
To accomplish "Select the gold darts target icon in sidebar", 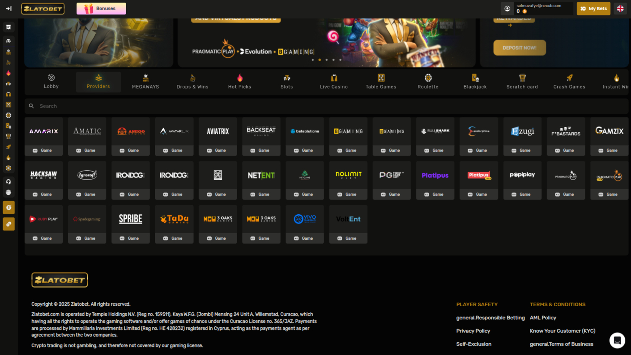I will [9, 207].
